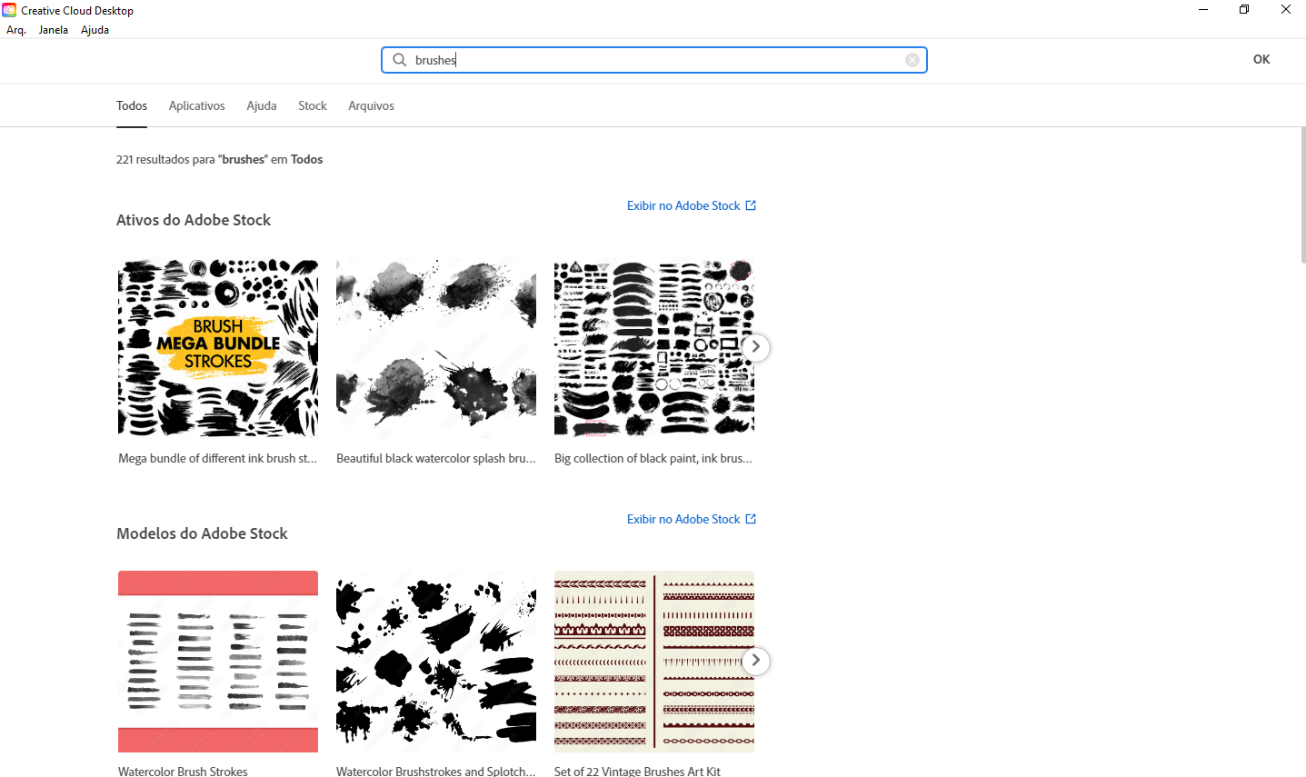Click inside the brushes search field

click(x=654, y=60)
